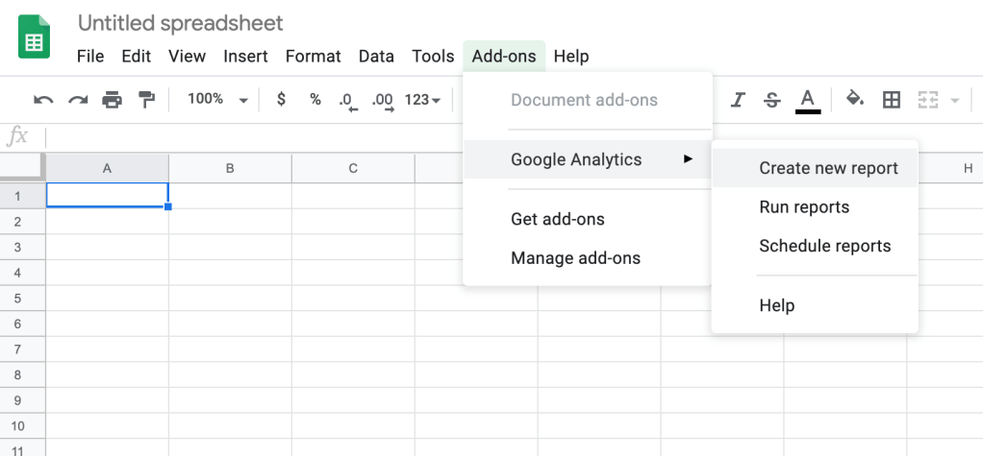The image size is (983, 456).
Task: Open the borders tool
Action: (x=892, y=100)
